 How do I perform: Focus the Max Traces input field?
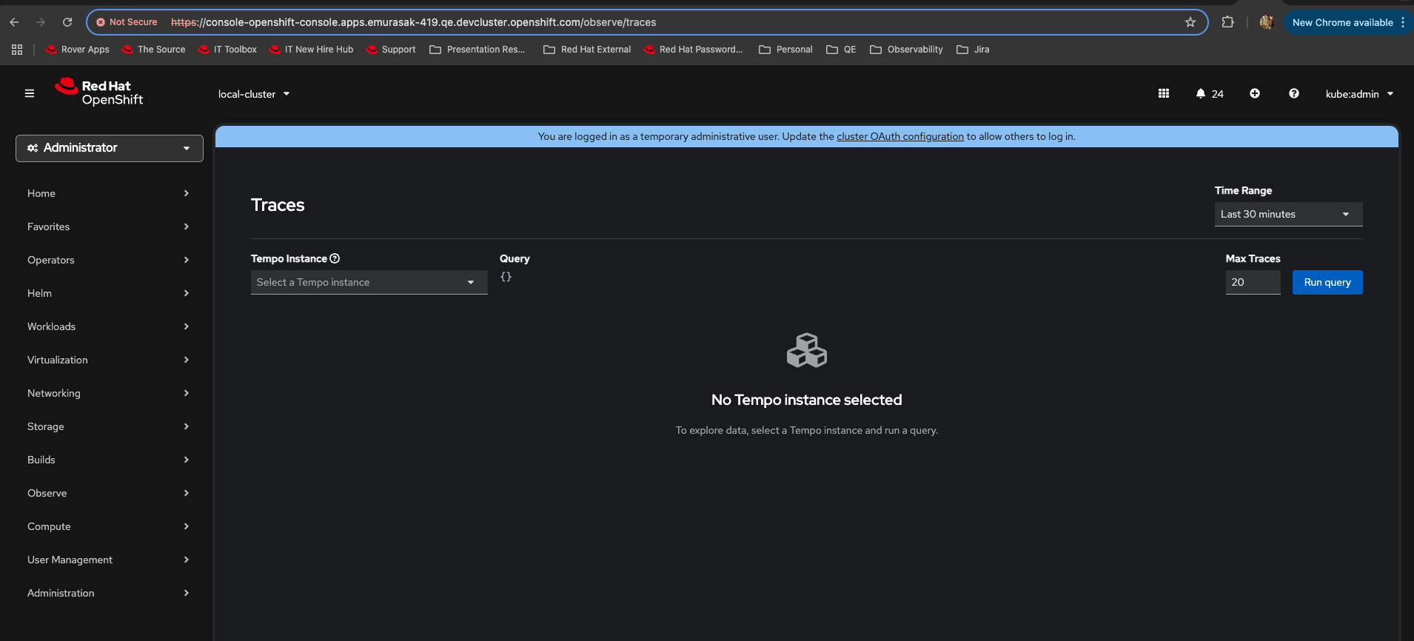1253,283
